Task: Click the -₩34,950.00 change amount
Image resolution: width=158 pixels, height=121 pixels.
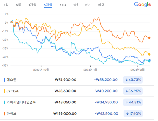Action: click(x=106, y=102)
